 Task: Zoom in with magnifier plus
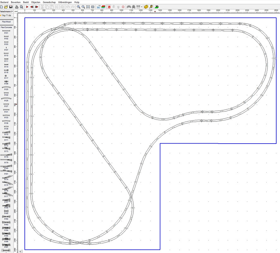tap(79, 7)
